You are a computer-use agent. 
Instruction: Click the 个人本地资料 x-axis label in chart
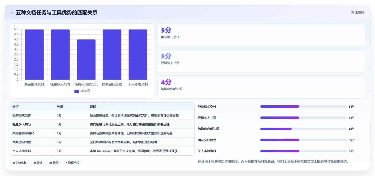138,84
